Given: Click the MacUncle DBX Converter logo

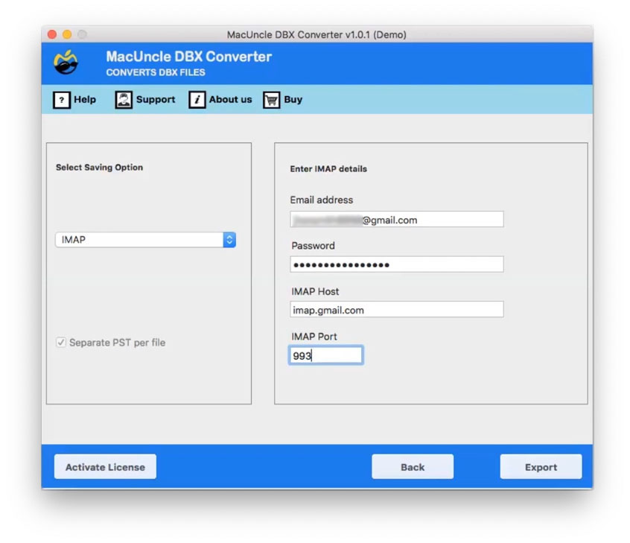Looking at the screenshot, I should [66, 63].
